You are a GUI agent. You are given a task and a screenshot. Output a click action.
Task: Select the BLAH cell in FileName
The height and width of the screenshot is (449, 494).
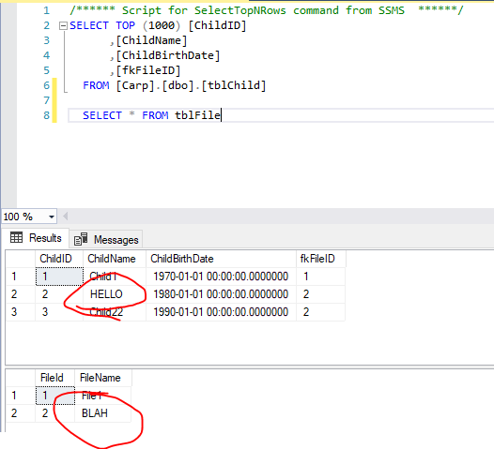103,413
